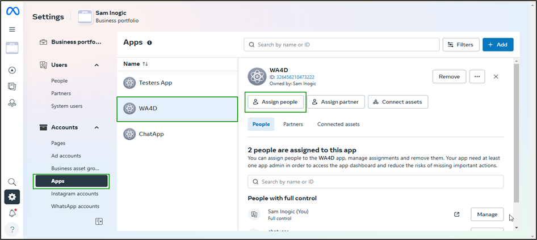The width and height of the screenshot is (537, 240).
Task: Click the info icon beside Apps heading
Action: pyautogui.click(x=149, y=43)
